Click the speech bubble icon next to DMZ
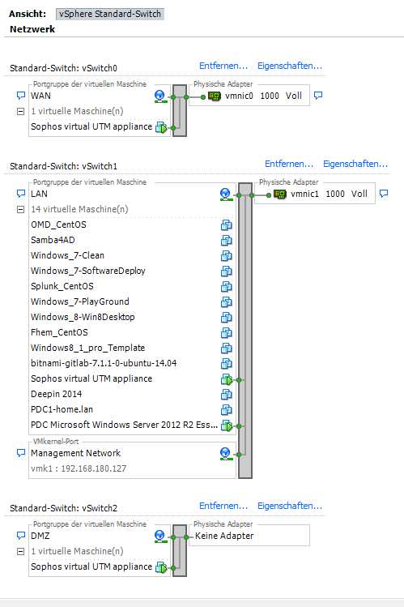 point(21,536)
